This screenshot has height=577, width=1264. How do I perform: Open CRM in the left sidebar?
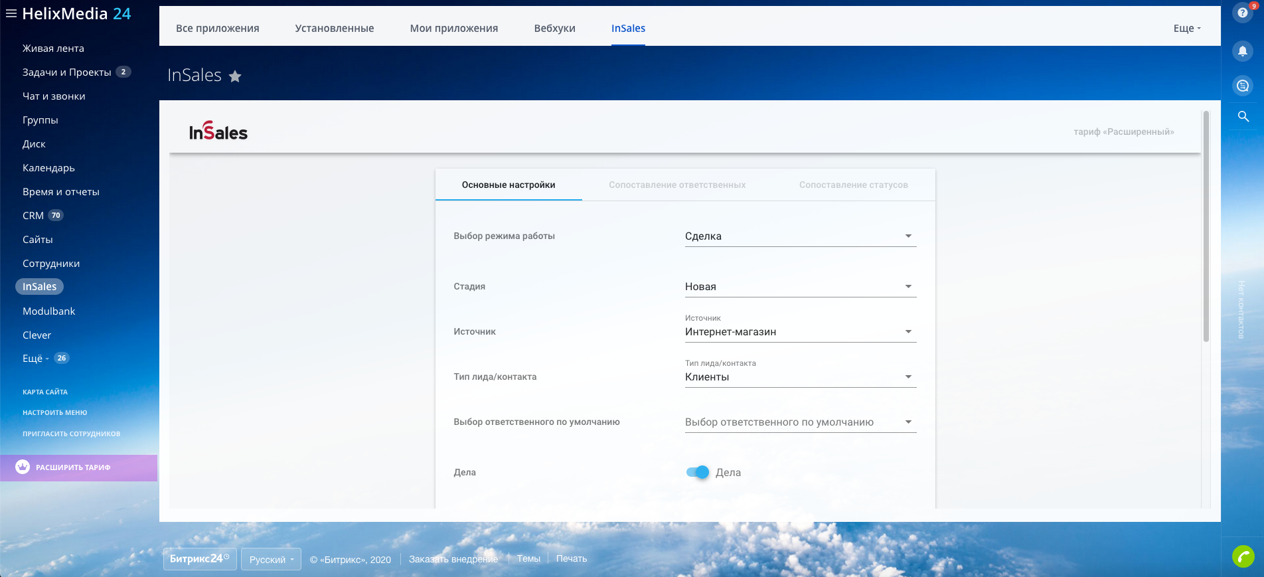(33, 216)
